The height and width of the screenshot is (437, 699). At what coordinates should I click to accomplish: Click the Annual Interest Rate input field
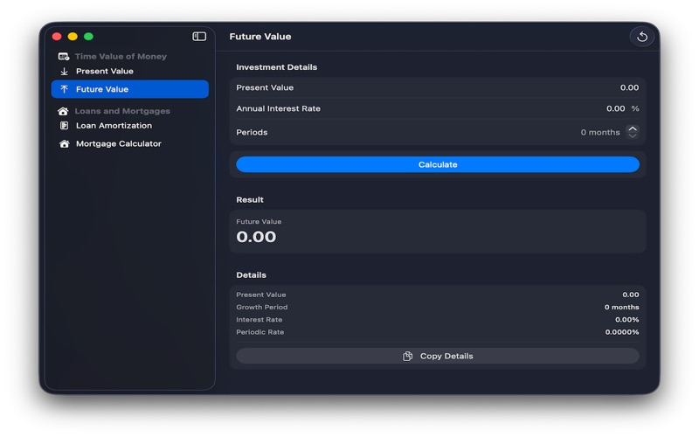pos(438,108)
